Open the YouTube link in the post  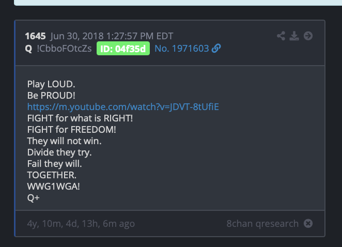coord(123,107)
